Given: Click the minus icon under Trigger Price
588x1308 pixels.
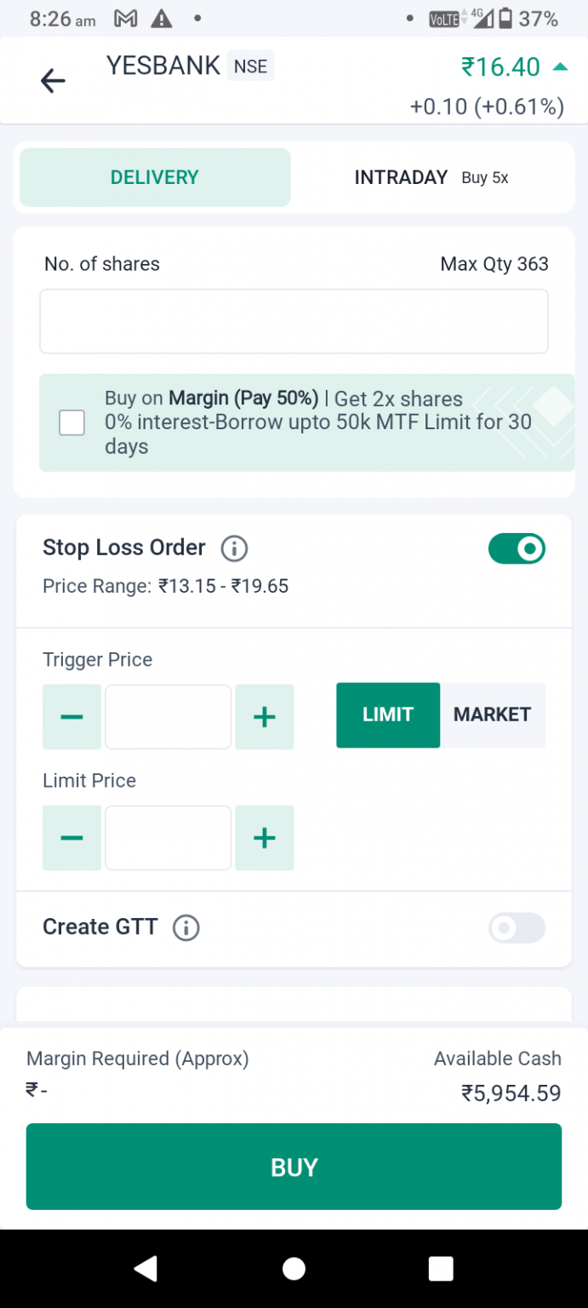Looking at the screenshot, I should 71,716.
